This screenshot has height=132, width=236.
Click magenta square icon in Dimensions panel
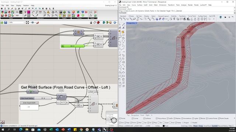29,12
